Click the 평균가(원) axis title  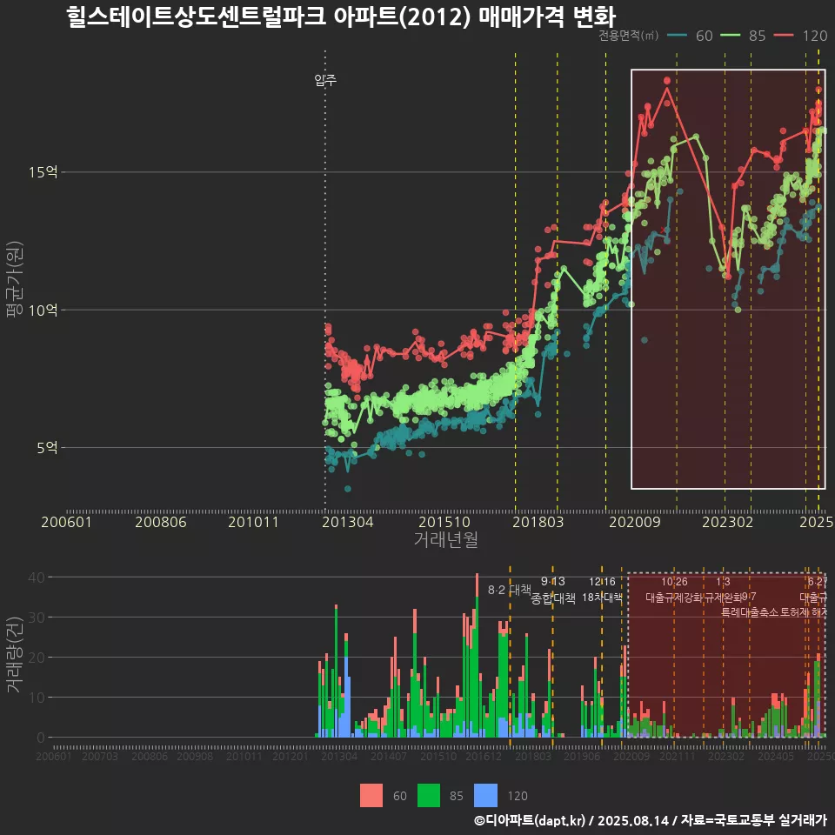tap(15, 279)
